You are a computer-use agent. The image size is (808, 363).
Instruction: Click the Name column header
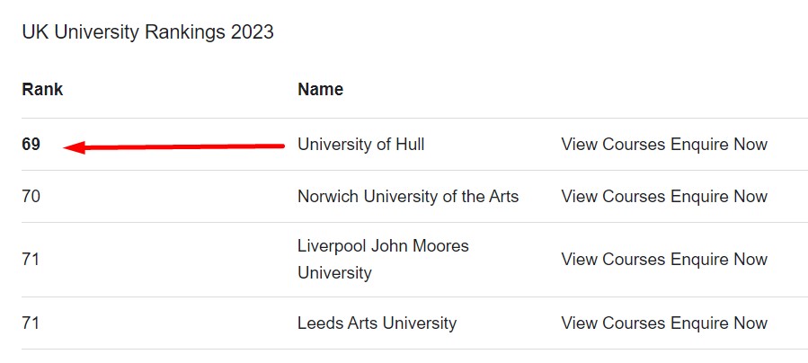click(x=320, y=90)
